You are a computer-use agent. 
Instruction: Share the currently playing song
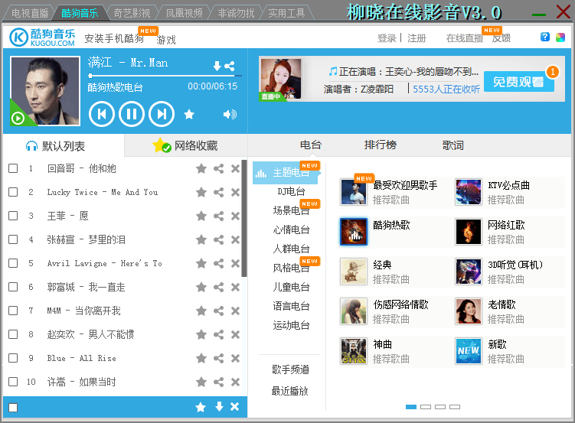pyautogui.click(x=230, y=67)
